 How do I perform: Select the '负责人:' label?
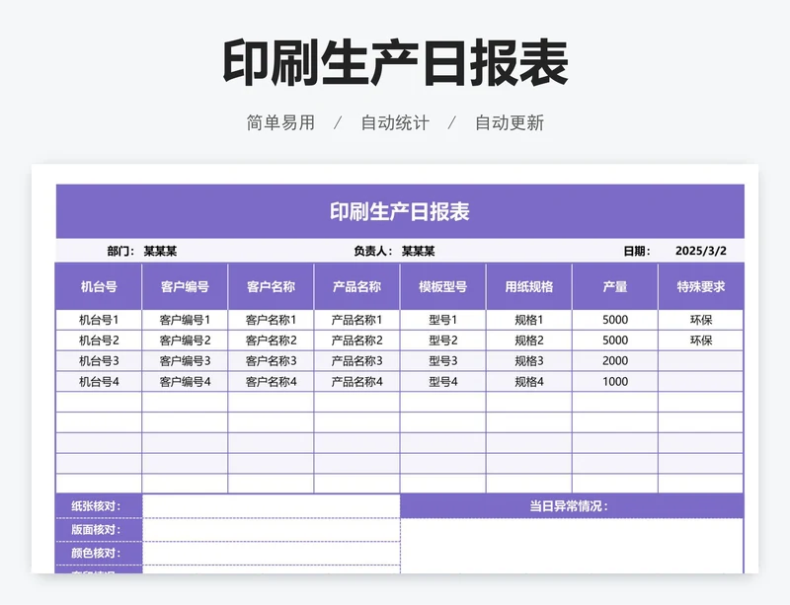[373, 251]
